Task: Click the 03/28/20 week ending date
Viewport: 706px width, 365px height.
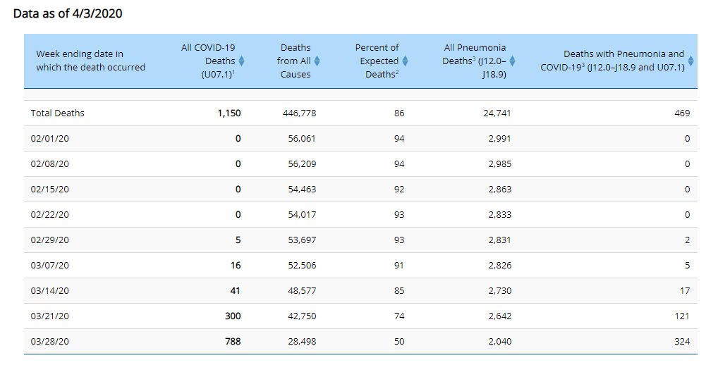Action: click(50, 341)
